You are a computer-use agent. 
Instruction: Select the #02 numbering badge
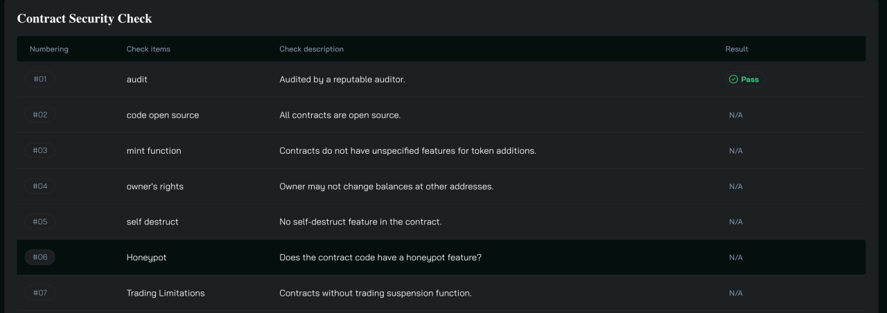pyautogui.click(x=40, y=115)
